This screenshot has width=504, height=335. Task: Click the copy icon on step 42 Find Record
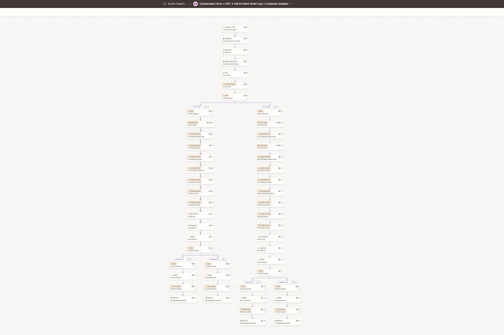pos(279,259)
